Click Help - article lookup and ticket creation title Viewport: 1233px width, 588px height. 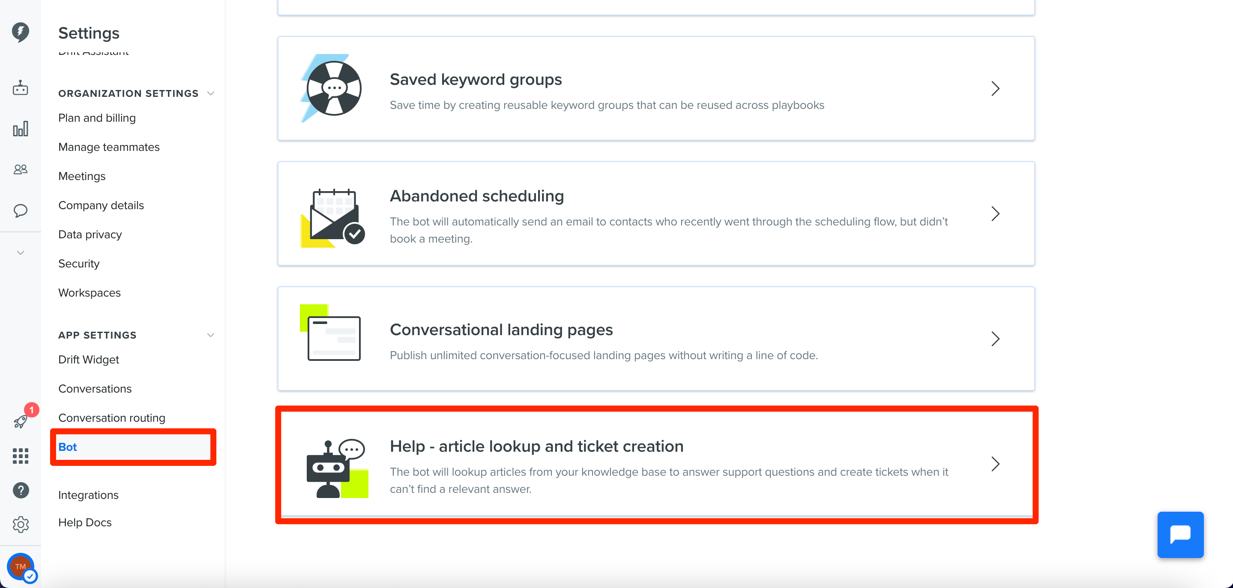[536, 446]
